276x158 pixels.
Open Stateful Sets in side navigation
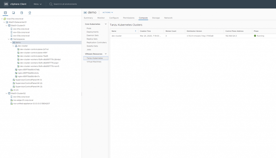click(92, 46)
